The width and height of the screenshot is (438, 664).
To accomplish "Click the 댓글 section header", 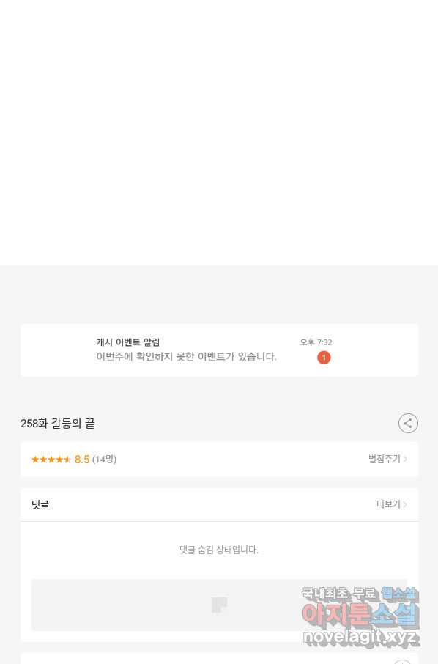I will click(40, 504).
